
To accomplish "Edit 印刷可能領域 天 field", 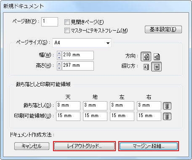I will click(x=68, y=116).
